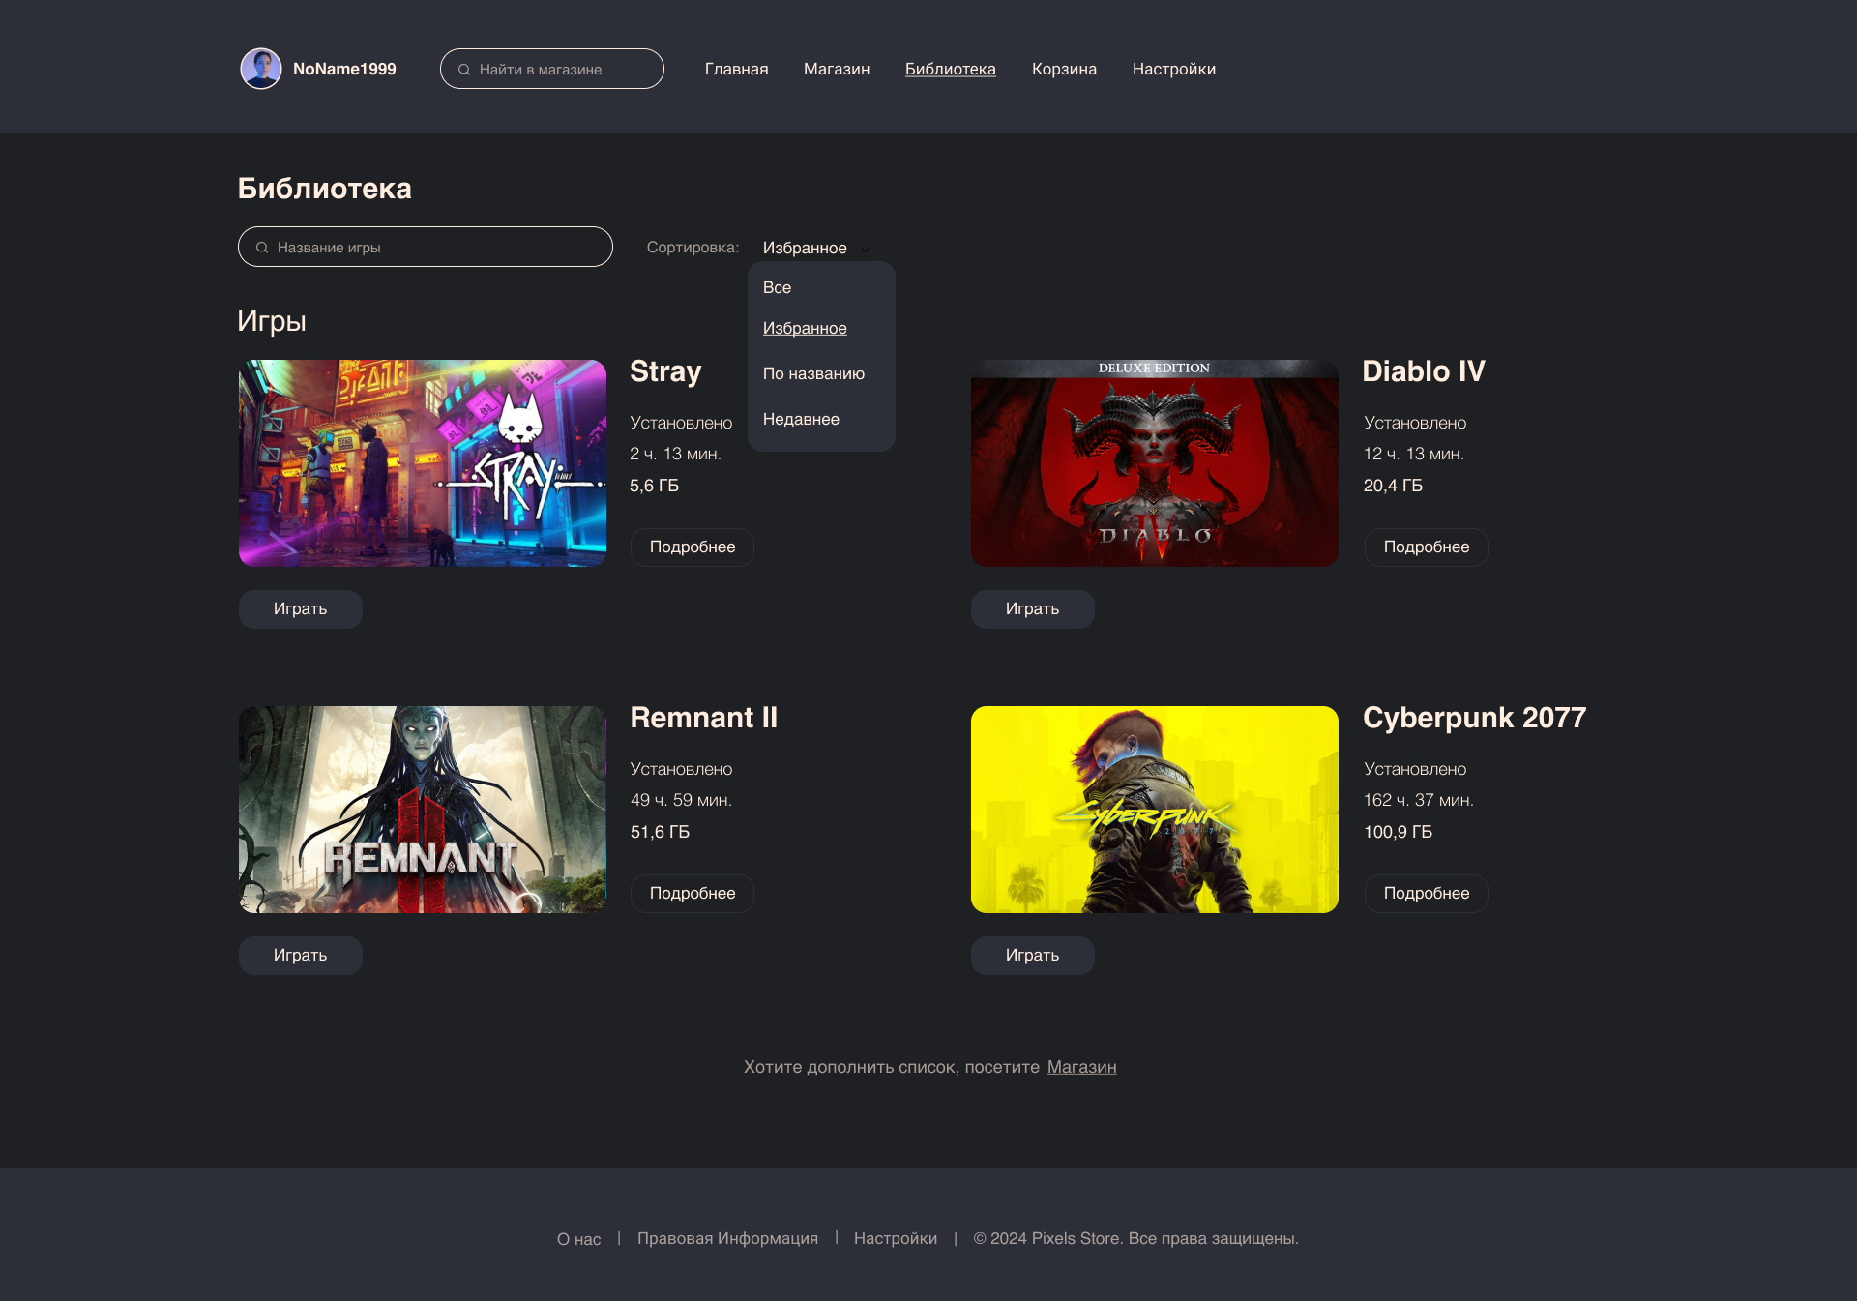Select "По названию" sorting option
Screen dimensions: 1857x1301
(x=813, y=373)
